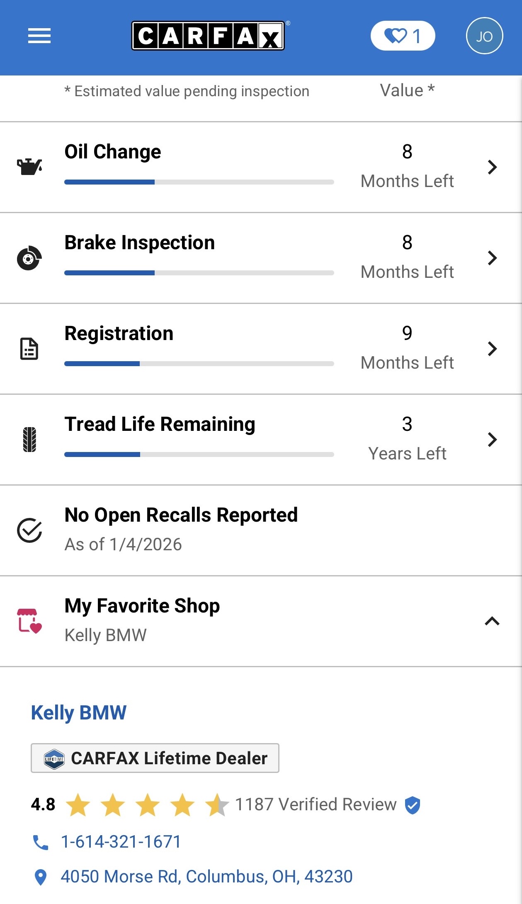This screenshot has width=522, height=904.
Task: Click the recalls checkmark circle icon
Action: click(x=29, y=530)
